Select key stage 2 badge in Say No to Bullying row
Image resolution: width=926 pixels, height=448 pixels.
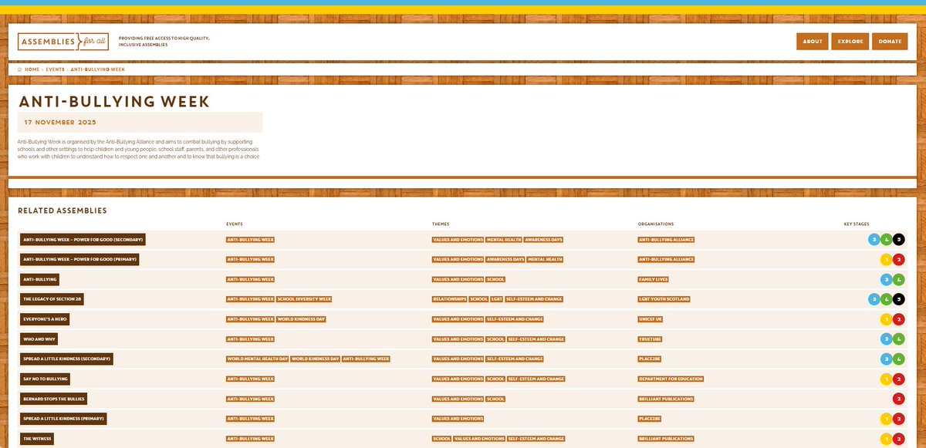[899, 379]
